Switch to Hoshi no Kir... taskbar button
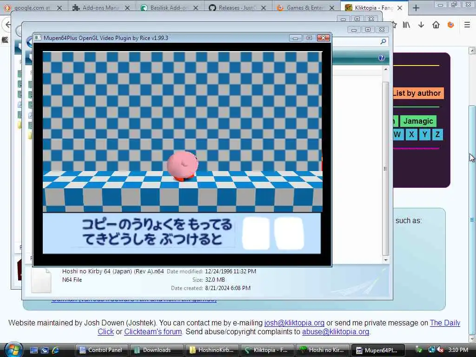 click(323, 350)
